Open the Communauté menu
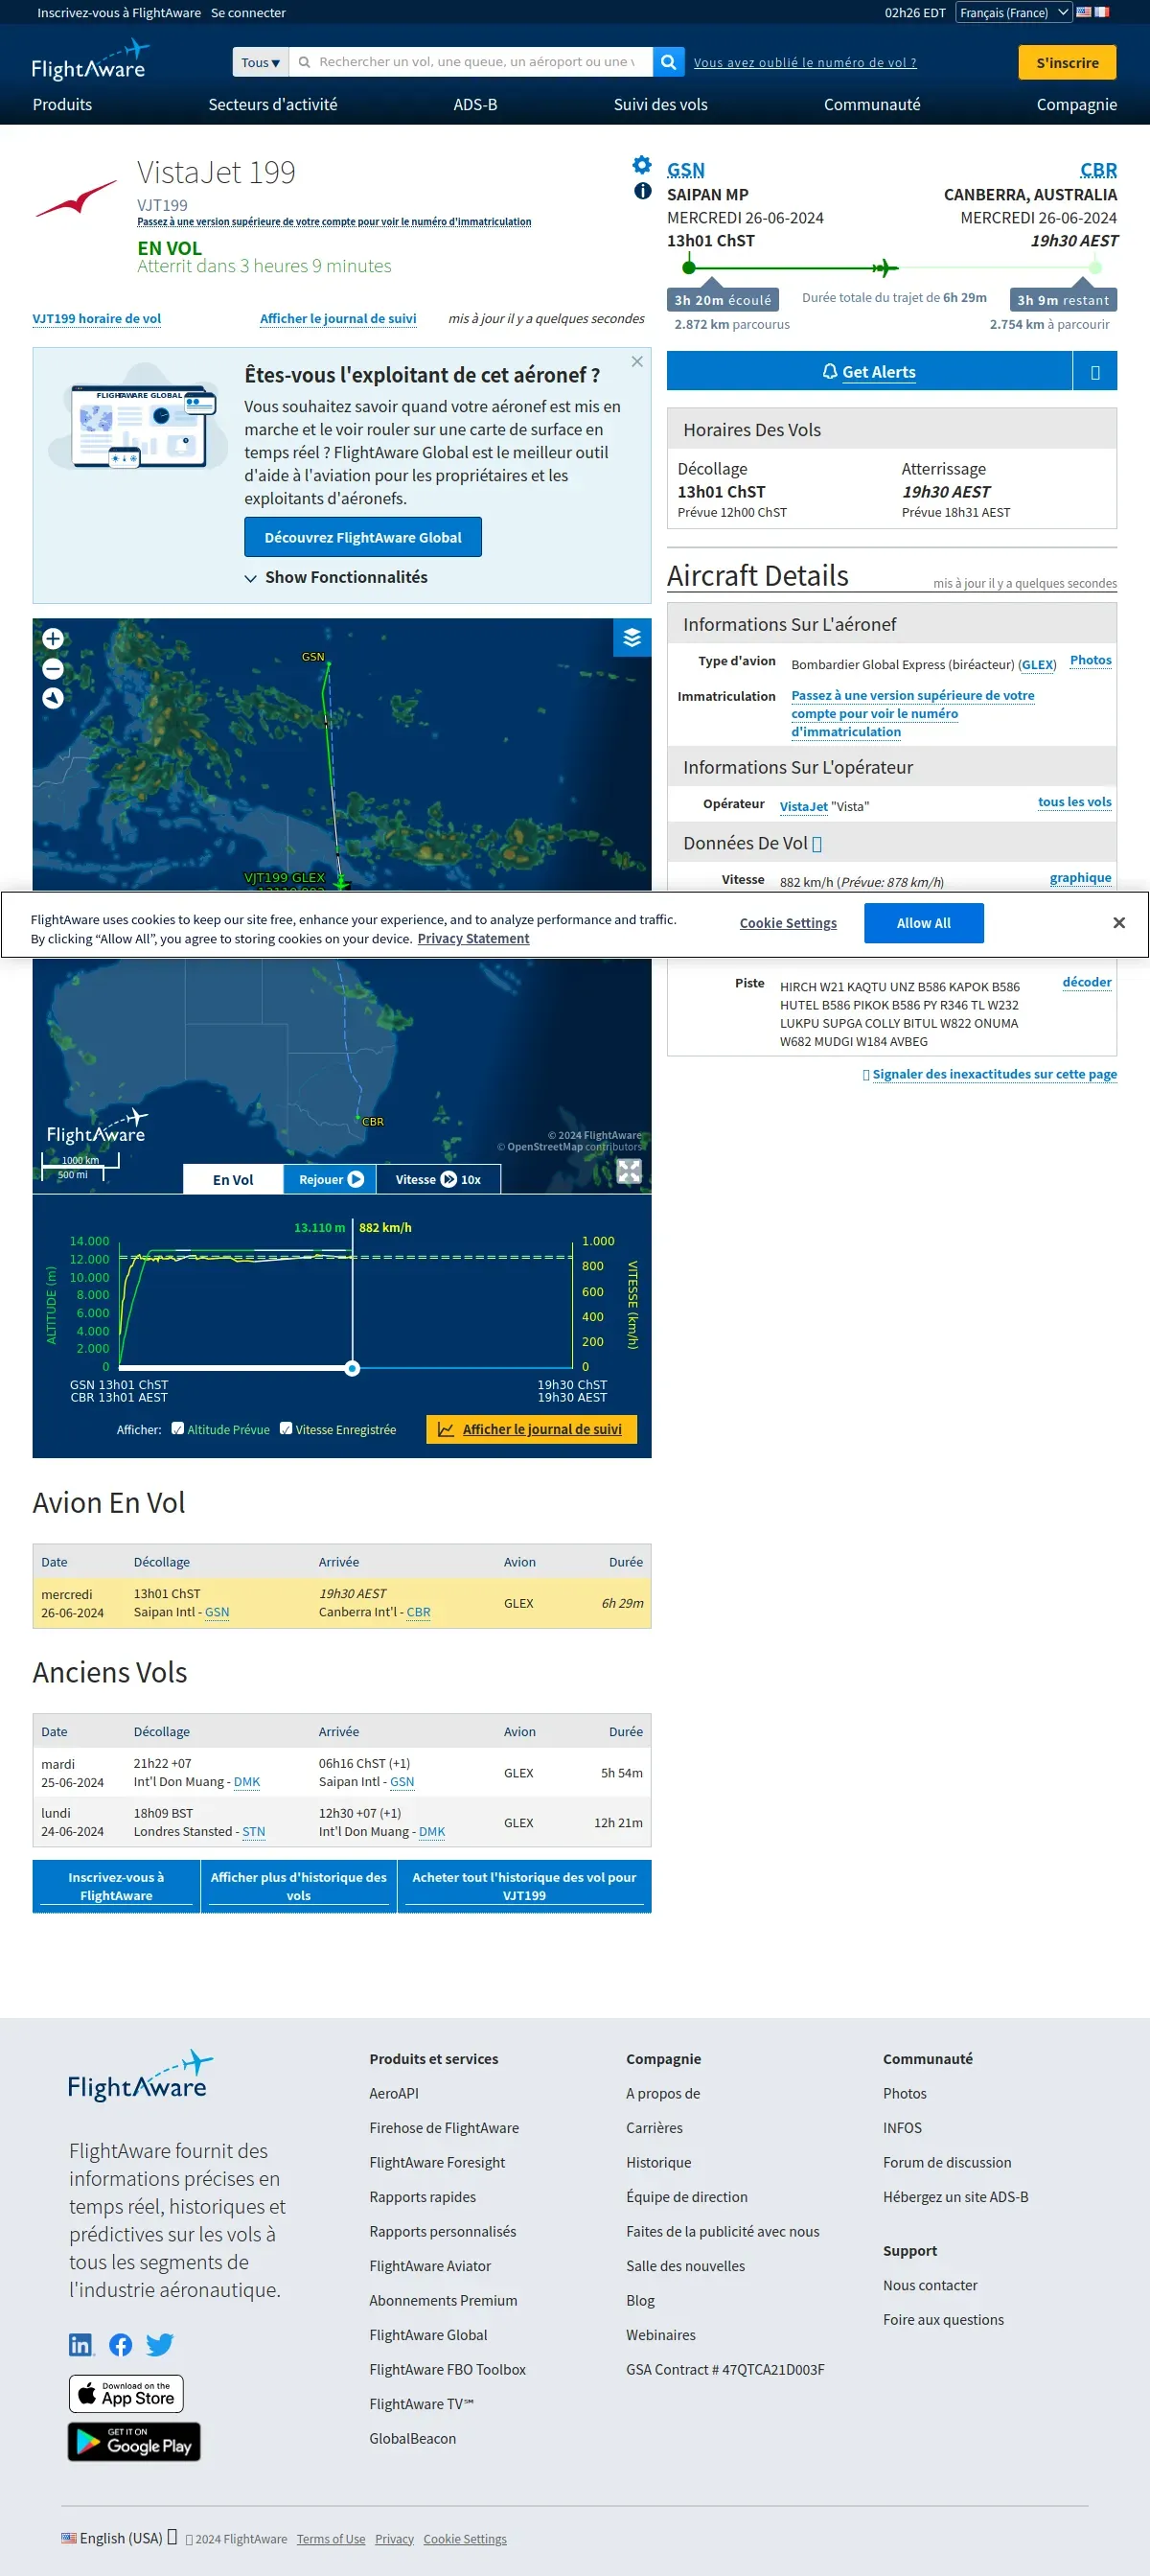 [x=871, y=105]
